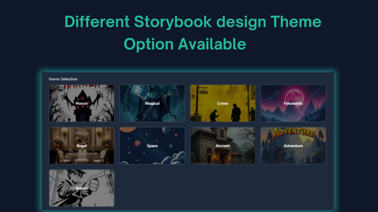Click the Option Available heading line
Viewport: 378px width, 212px height.
185,44
